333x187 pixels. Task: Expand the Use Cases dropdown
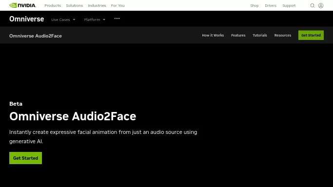click(63, 19)
